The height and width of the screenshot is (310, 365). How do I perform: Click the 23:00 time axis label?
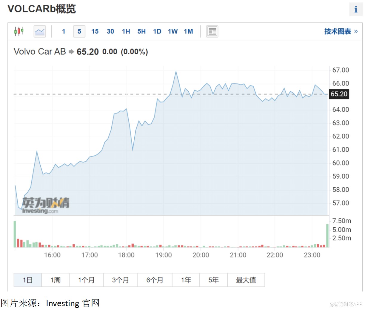click(312, 255)
